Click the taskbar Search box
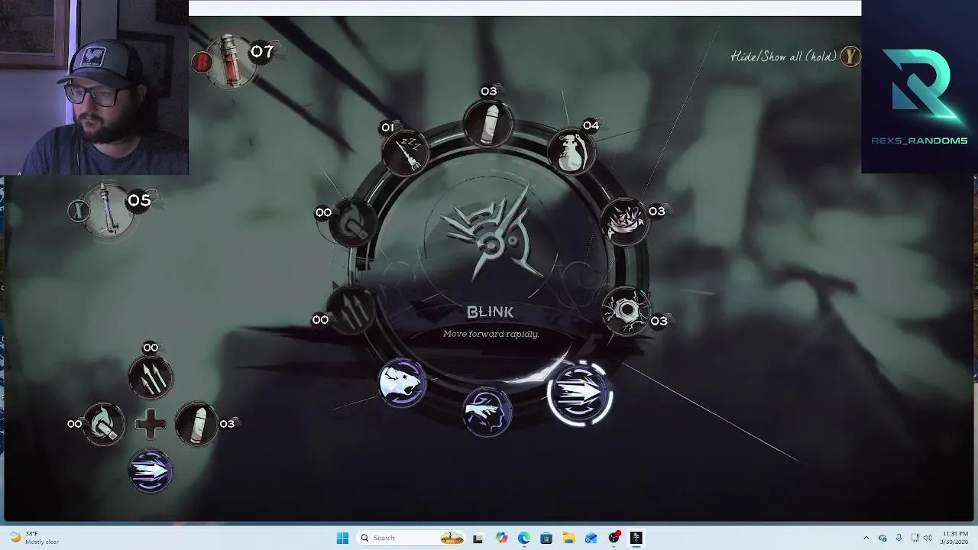978x550 pixels. coord(410,538)
